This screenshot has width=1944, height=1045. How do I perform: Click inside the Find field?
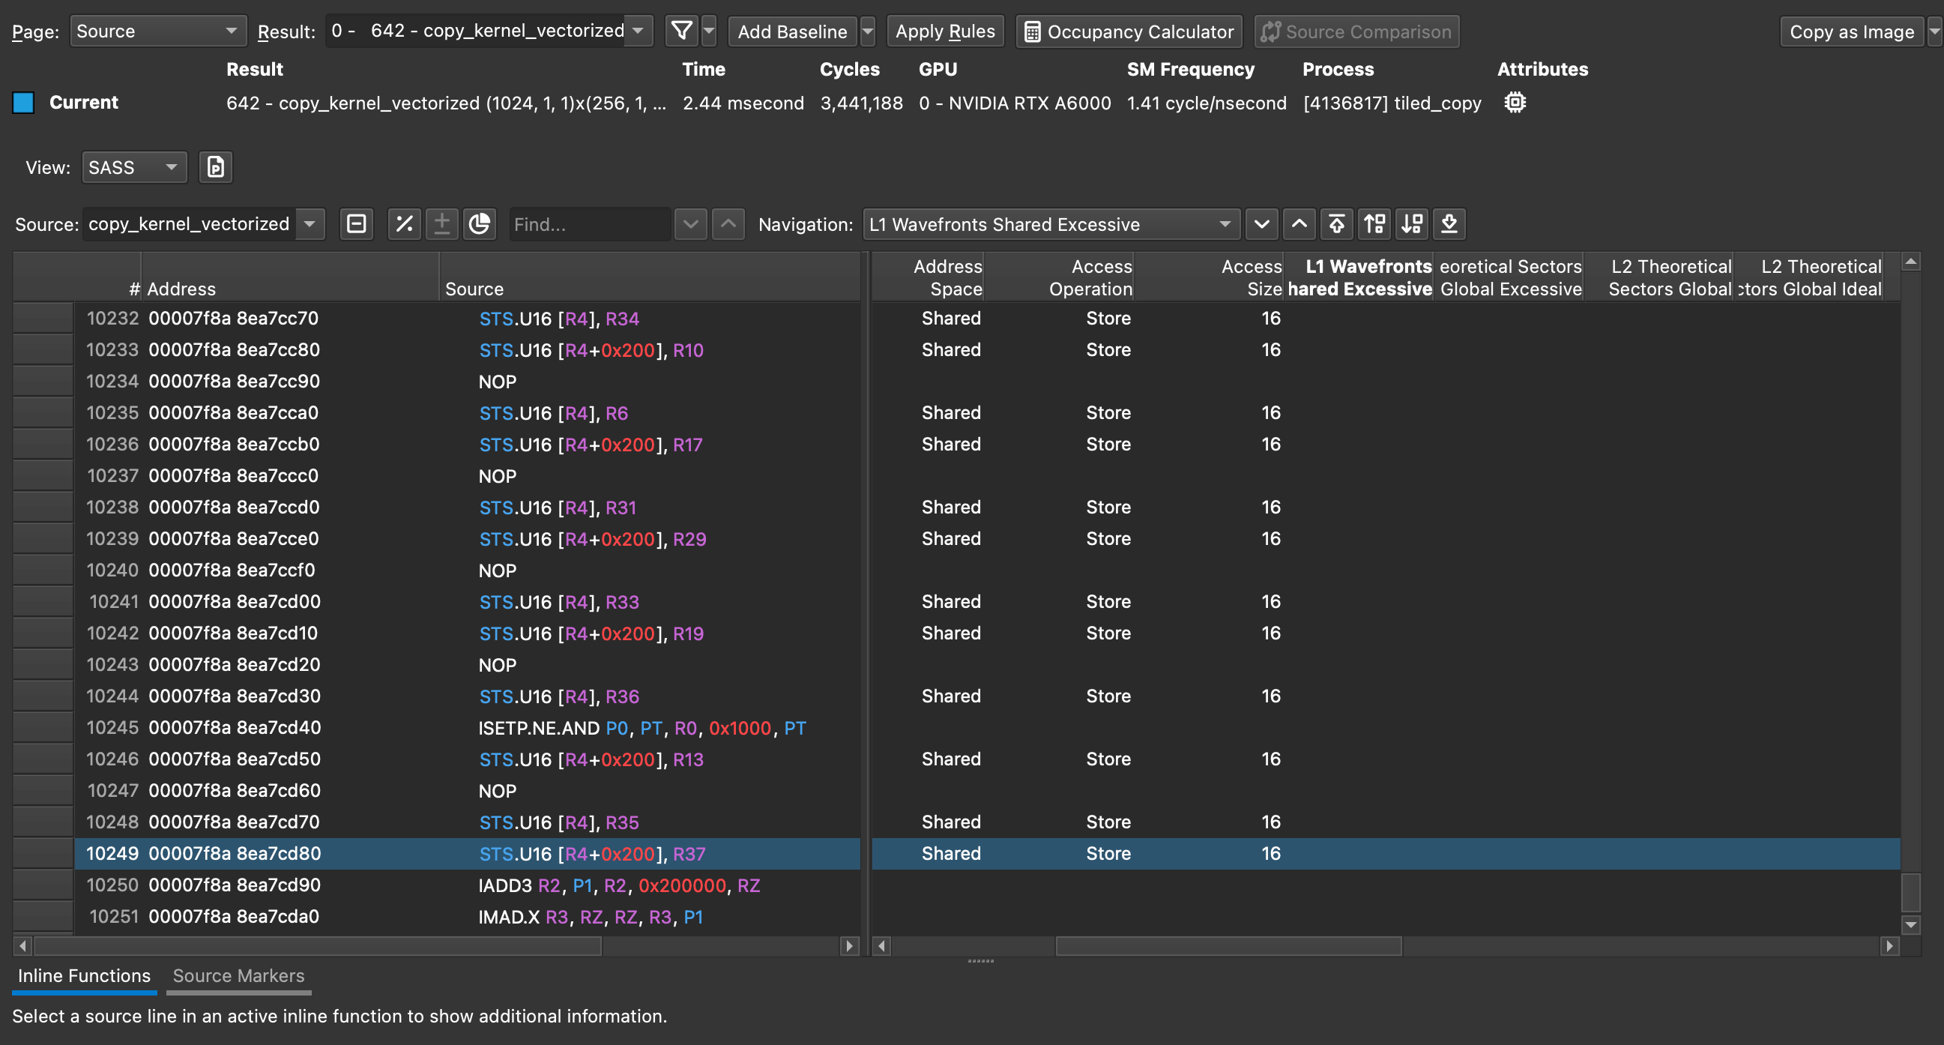pyautogui.click(x=588, y=224)
